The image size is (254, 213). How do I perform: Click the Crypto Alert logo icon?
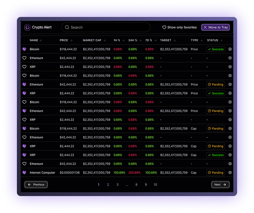click(27, 27)
